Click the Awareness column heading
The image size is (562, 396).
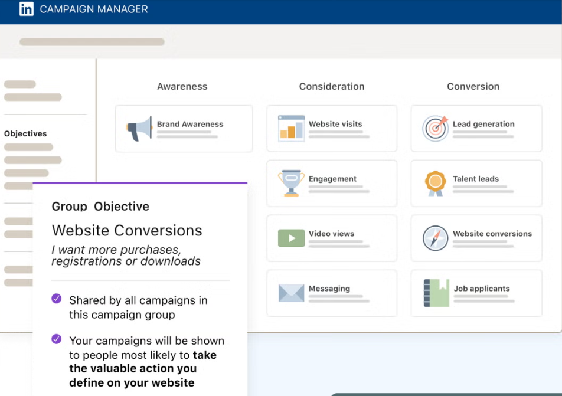182,86
